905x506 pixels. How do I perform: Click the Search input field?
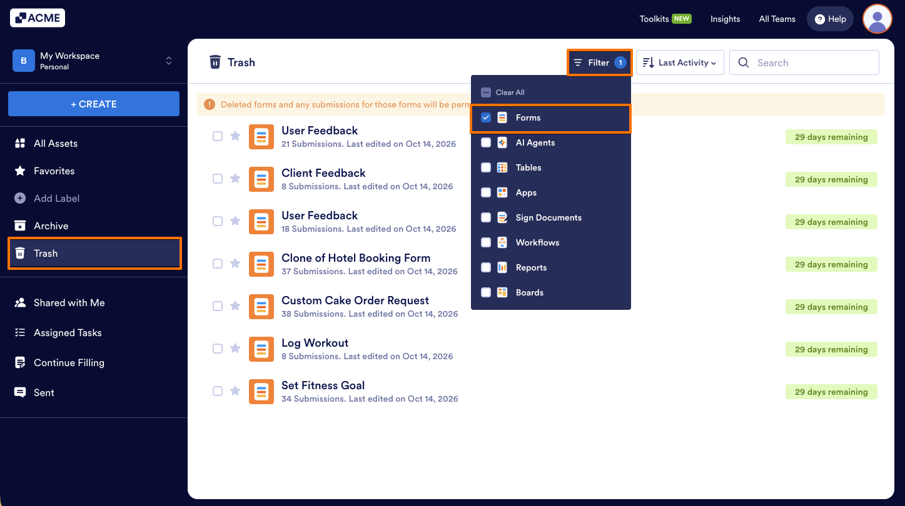[x=804, y=62]
